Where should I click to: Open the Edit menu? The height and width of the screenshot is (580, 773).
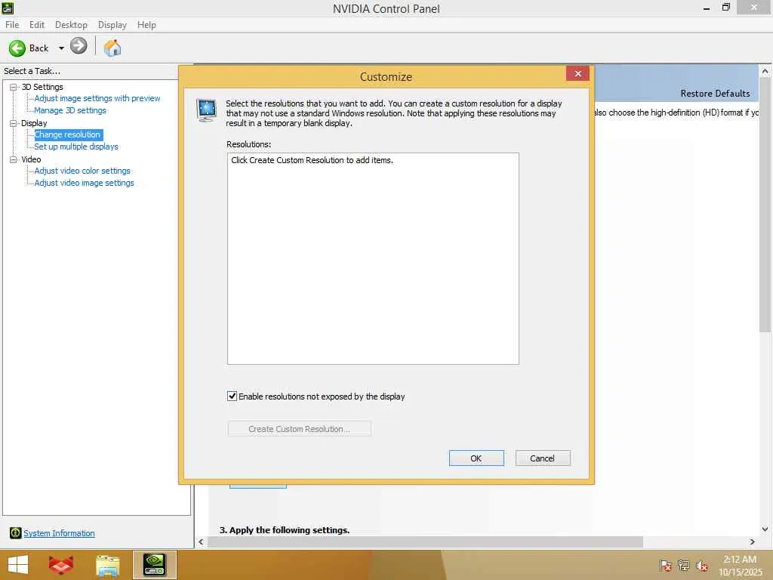(x=37, y=25)
